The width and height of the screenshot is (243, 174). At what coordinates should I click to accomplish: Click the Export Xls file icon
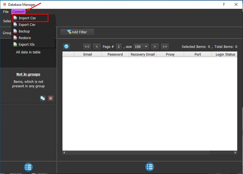[x=15, y=45]
